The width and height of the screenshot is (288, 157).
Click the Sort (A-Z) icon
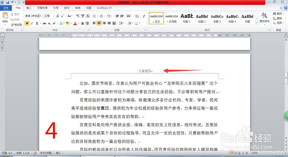tap(137, 16)
